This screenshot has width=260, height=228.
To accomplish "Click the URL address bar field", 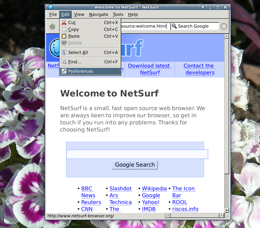I will click(145, 26).
